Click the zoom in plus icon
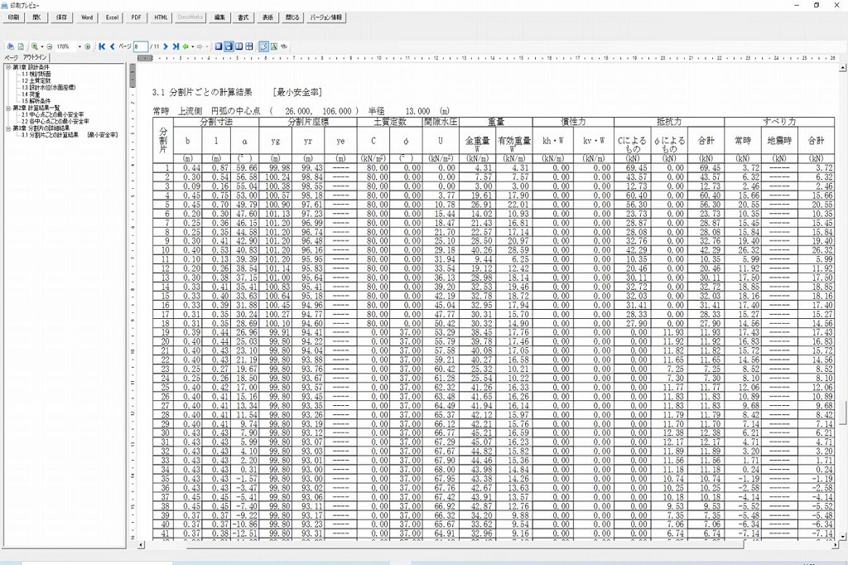The image size is (848, 565). click(x=88, y=46)
